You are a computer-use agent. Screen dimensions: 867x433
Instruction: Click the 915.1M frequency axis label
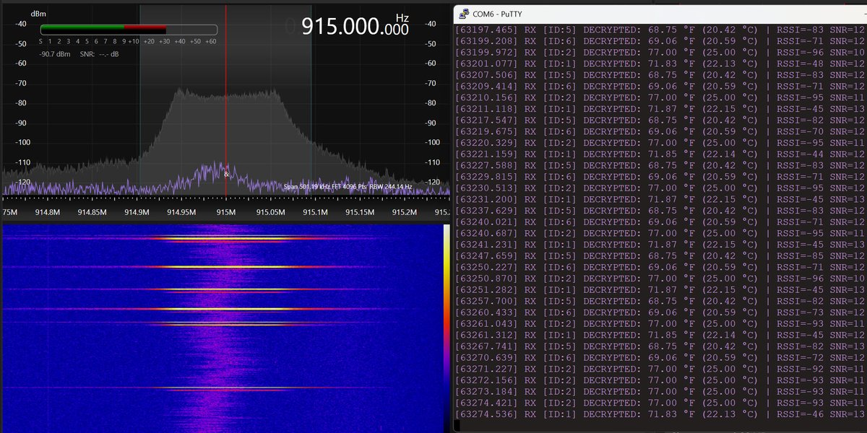pyautogui.click(x=315, y=212)
